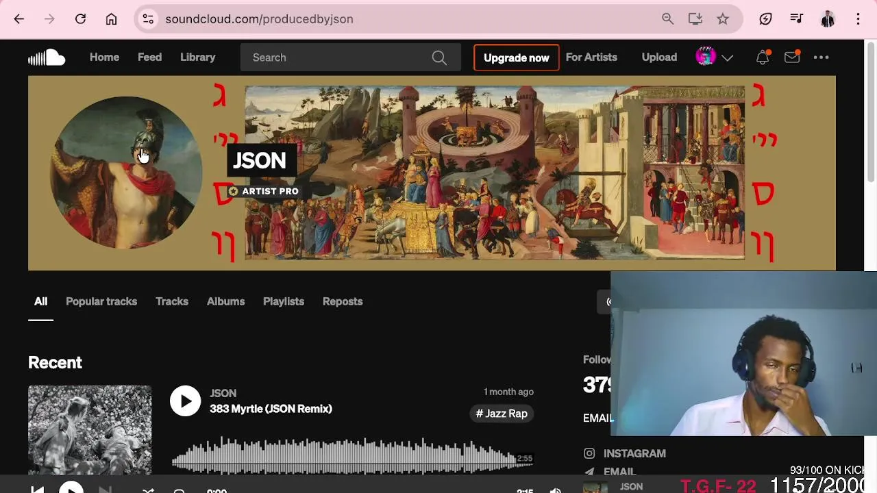Click the page vertical scrollbar
The height and width of the screenshot is (493, 877).
tap(871, 113)
